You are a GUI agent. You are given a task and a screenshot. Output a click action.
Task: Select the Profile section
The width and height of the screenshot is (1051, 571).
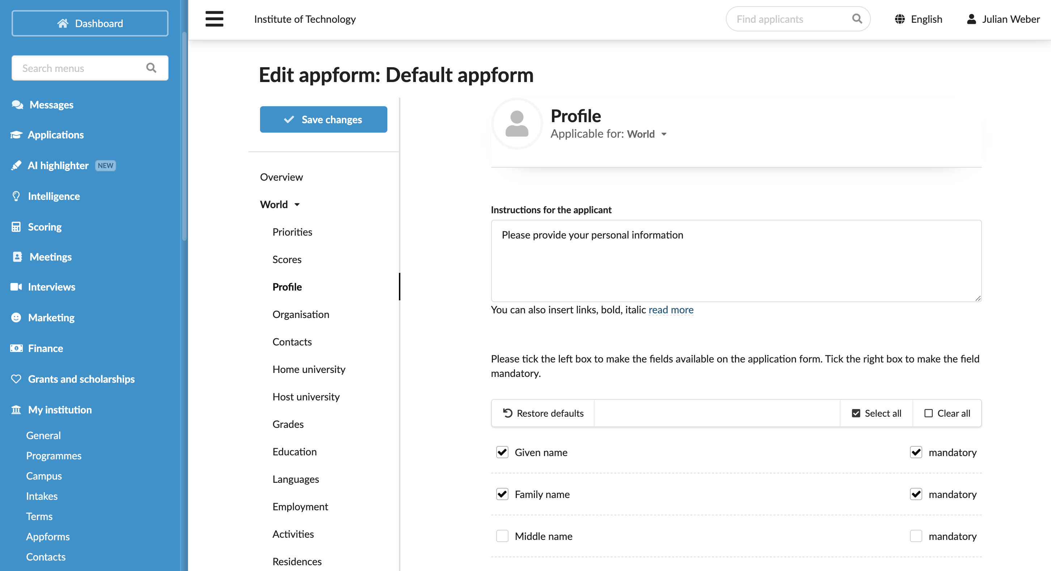(x=287, y=287)
